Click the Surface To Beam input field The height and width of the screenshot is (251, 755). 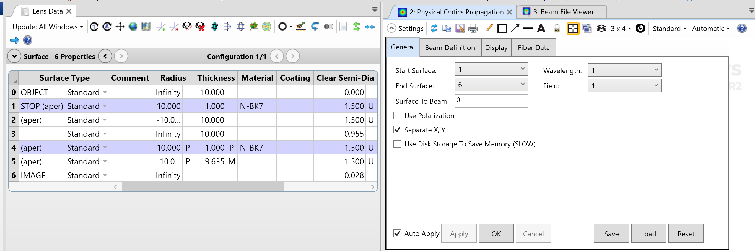pyautogui.click(x=491, y=100)
